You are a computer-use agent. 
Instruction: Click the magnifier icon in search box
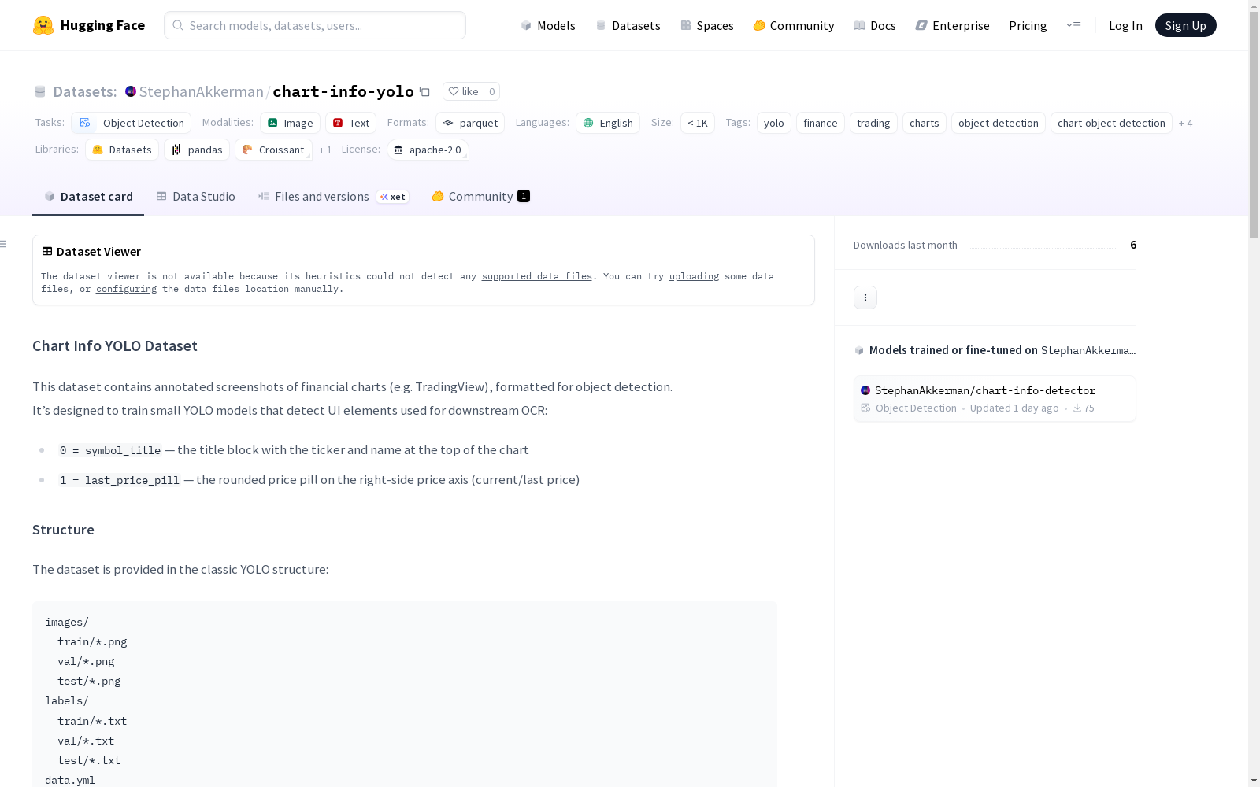[178, 25]
